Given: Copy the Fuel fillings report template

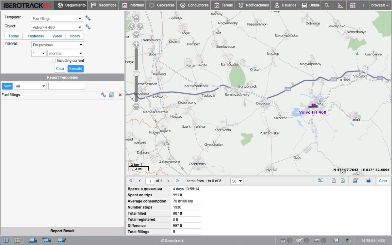Looking at the screenshot, I should [x=112, y=95].
